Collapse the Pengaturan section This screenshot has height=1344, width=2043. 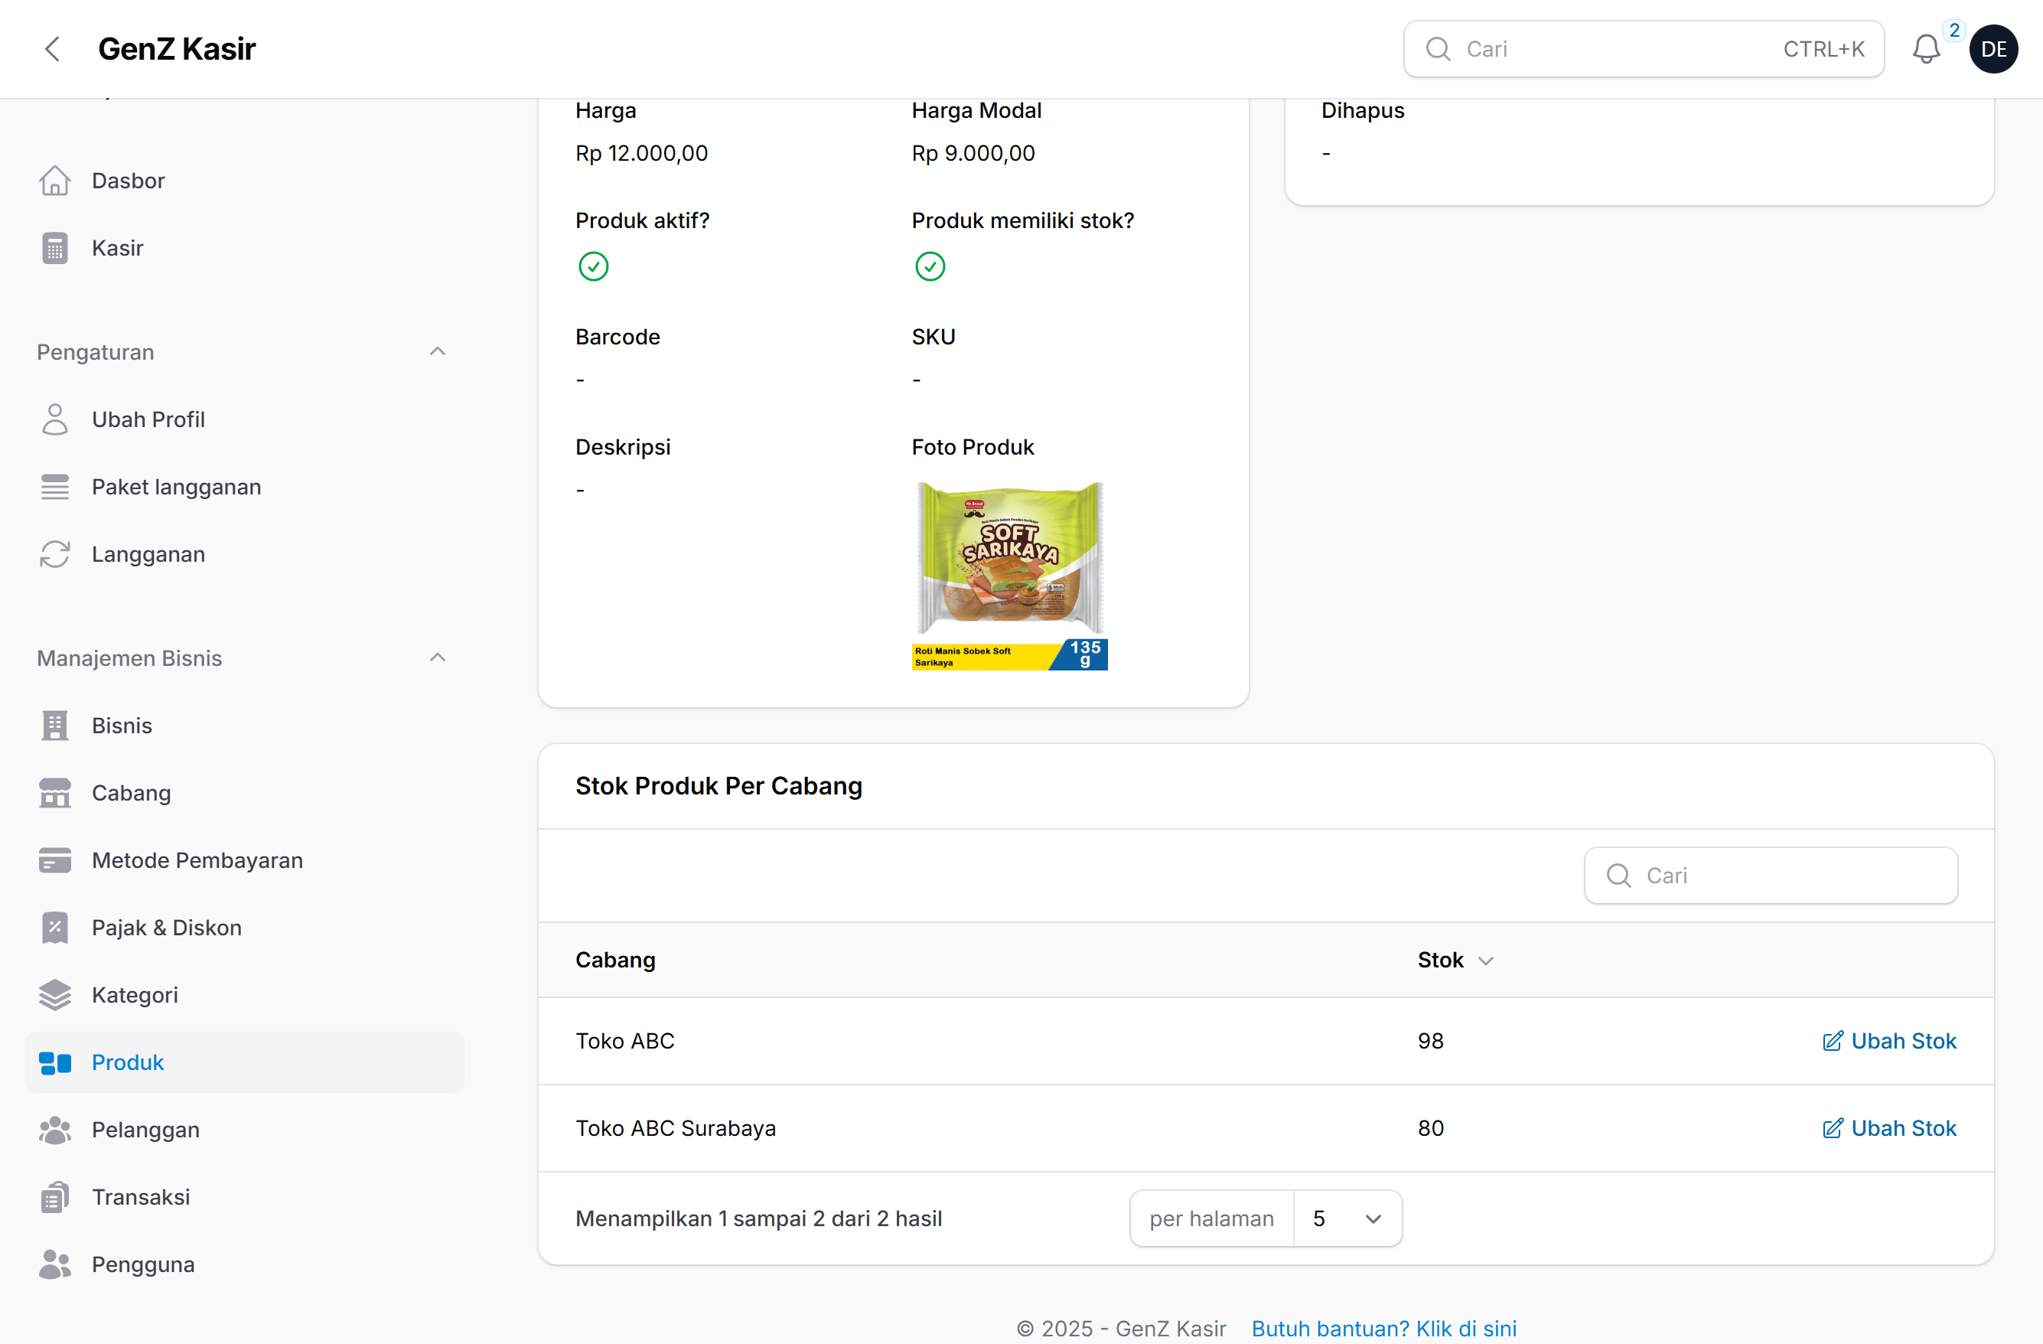point(437,351)
